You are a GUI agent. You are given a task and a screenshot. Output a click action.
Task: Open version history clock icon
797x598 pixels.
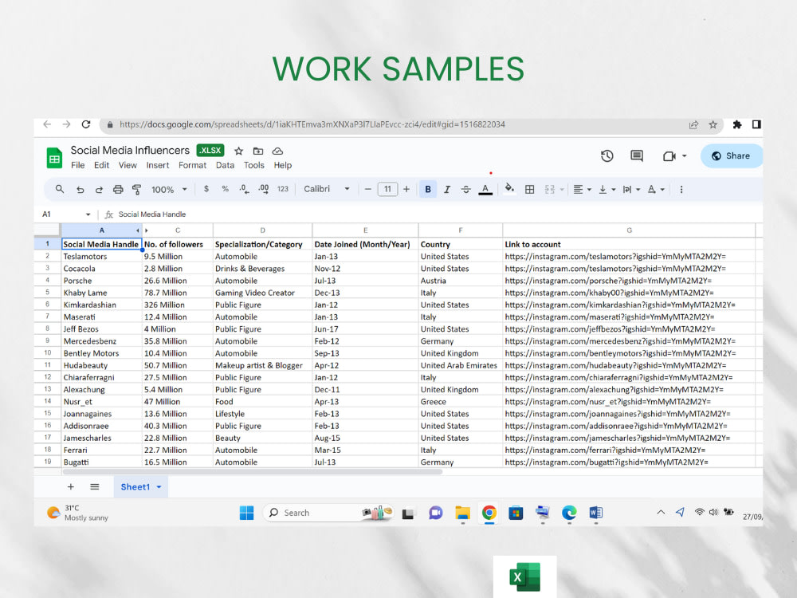click(607, 155)
